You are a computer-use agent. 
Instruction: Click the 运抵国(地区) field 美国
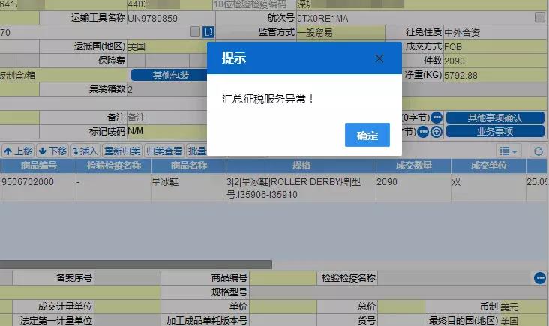tap(166, 46)
